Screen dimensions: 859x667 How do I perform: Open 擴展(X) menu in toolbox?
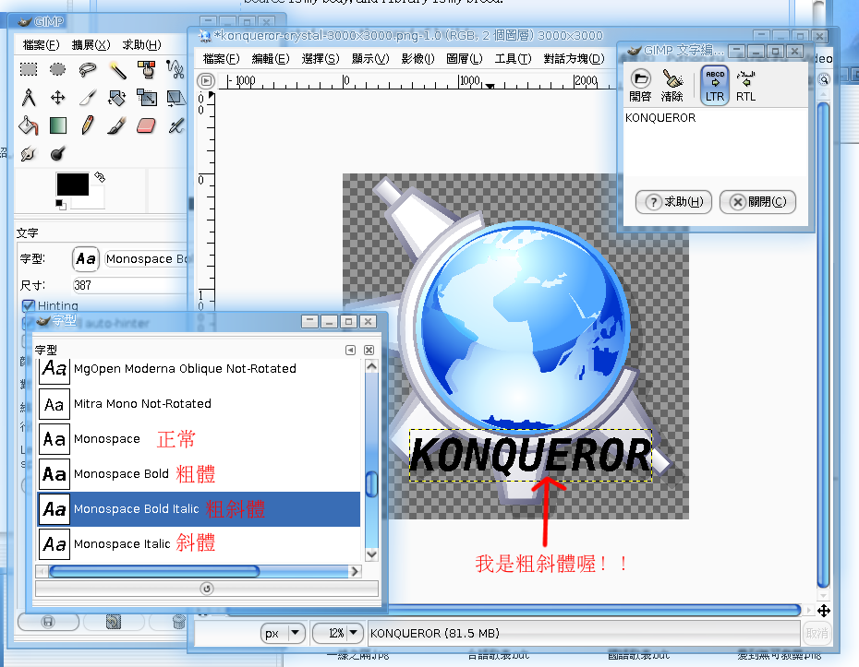[91, 45]
